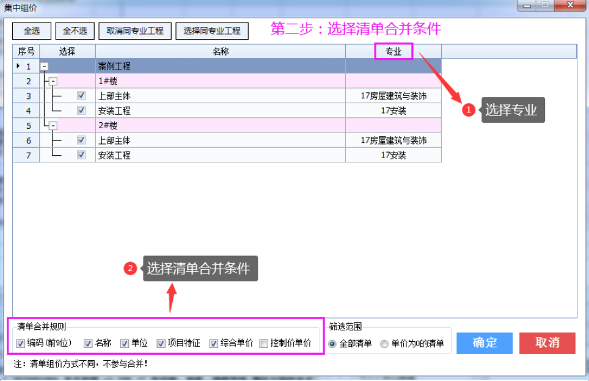Toggle the 名称 merge rule checkbox
Image resolution: width=589 pixels, height=381 pixels.
[88, 343]
